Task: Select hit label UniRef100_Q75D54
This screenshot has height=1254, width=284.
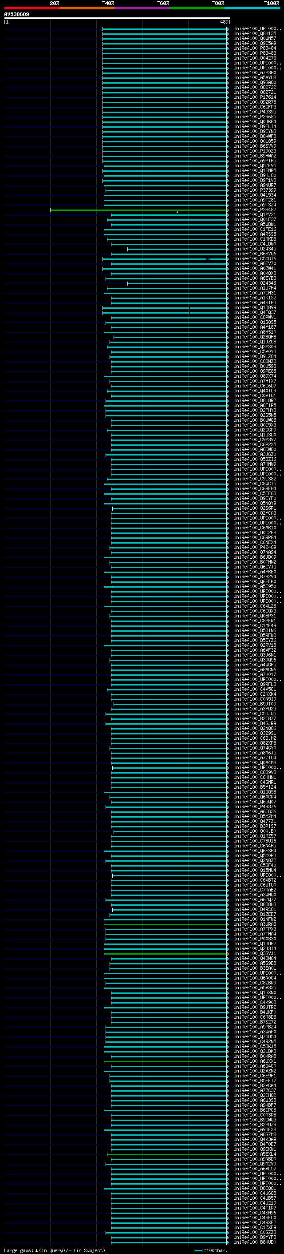Action: tap(254, 1036)
